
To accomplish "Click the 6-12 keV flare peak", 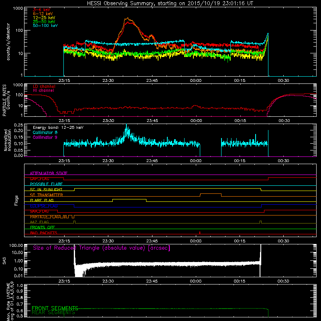I will 128,18.
